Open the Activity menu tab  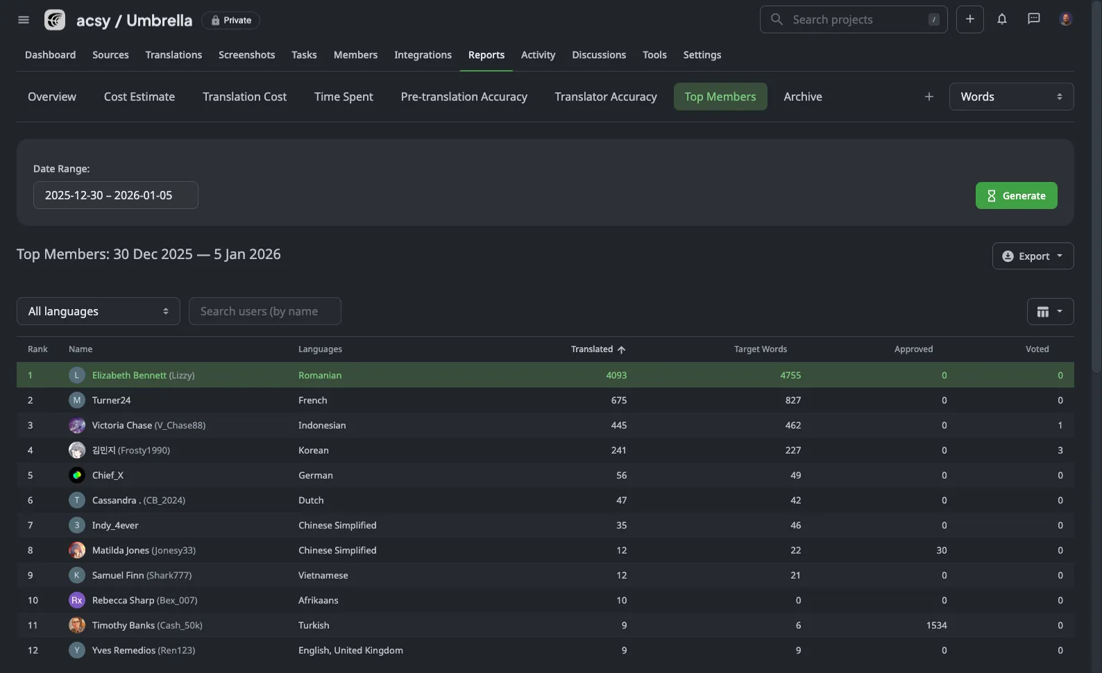[x=538, y=55]
